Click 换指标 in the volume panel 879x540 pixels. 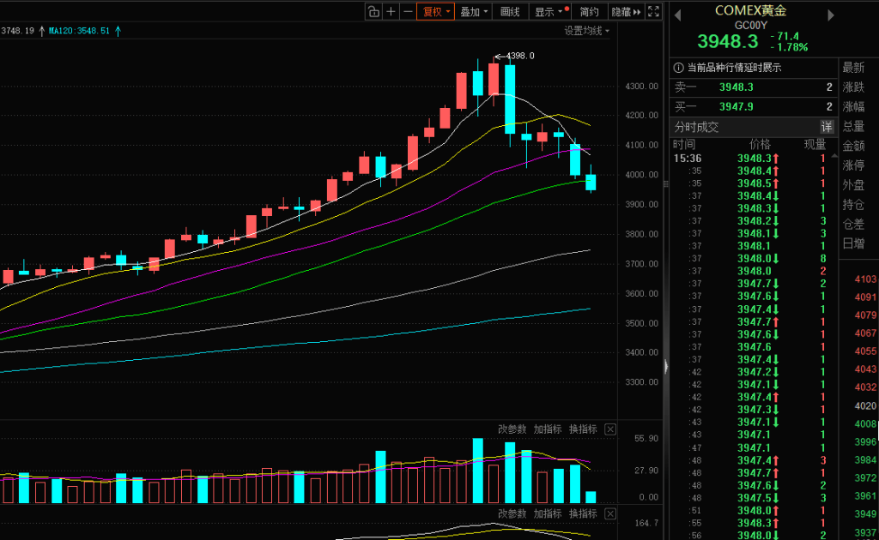point(582,429)
